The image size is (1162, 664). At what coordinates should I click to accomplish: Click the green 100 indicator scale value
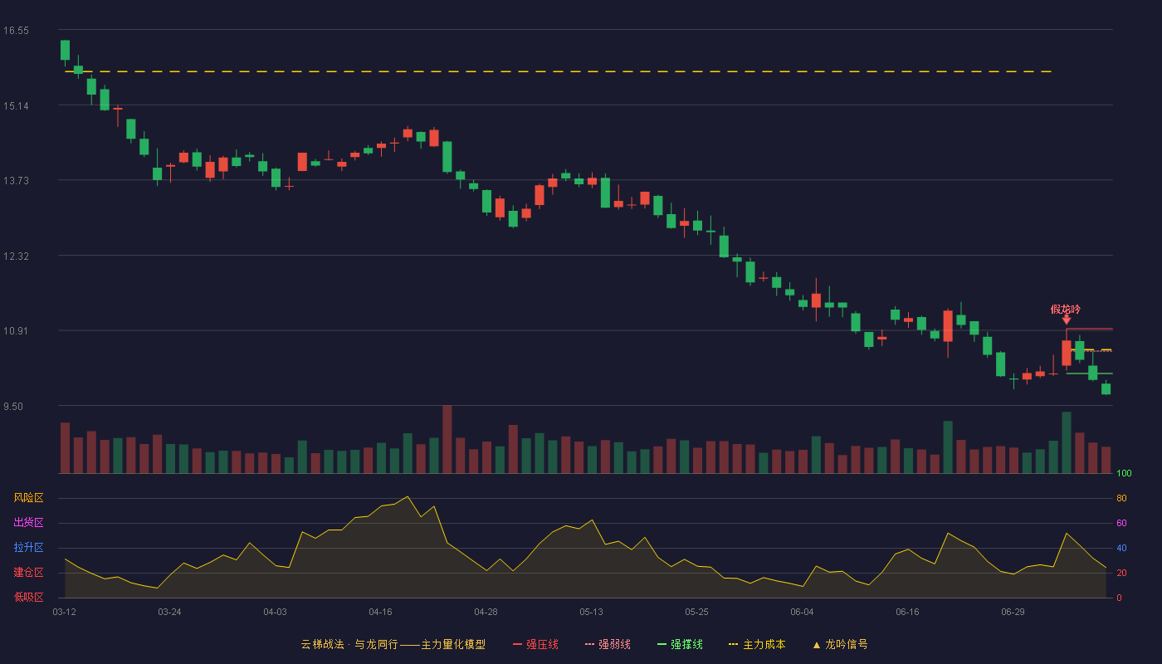[x=1124, y=474]
